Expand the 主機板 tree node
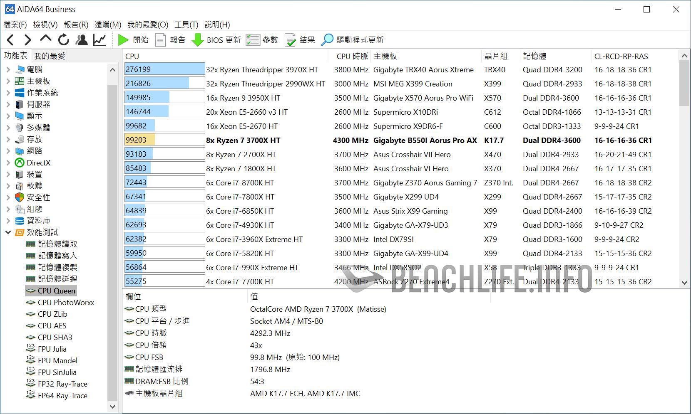The image size is (691, 414). [x=8, y=81]
